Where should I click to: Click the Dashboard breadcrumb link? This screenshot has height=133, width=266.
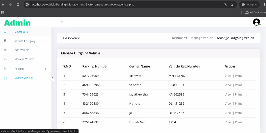point(179,38)
